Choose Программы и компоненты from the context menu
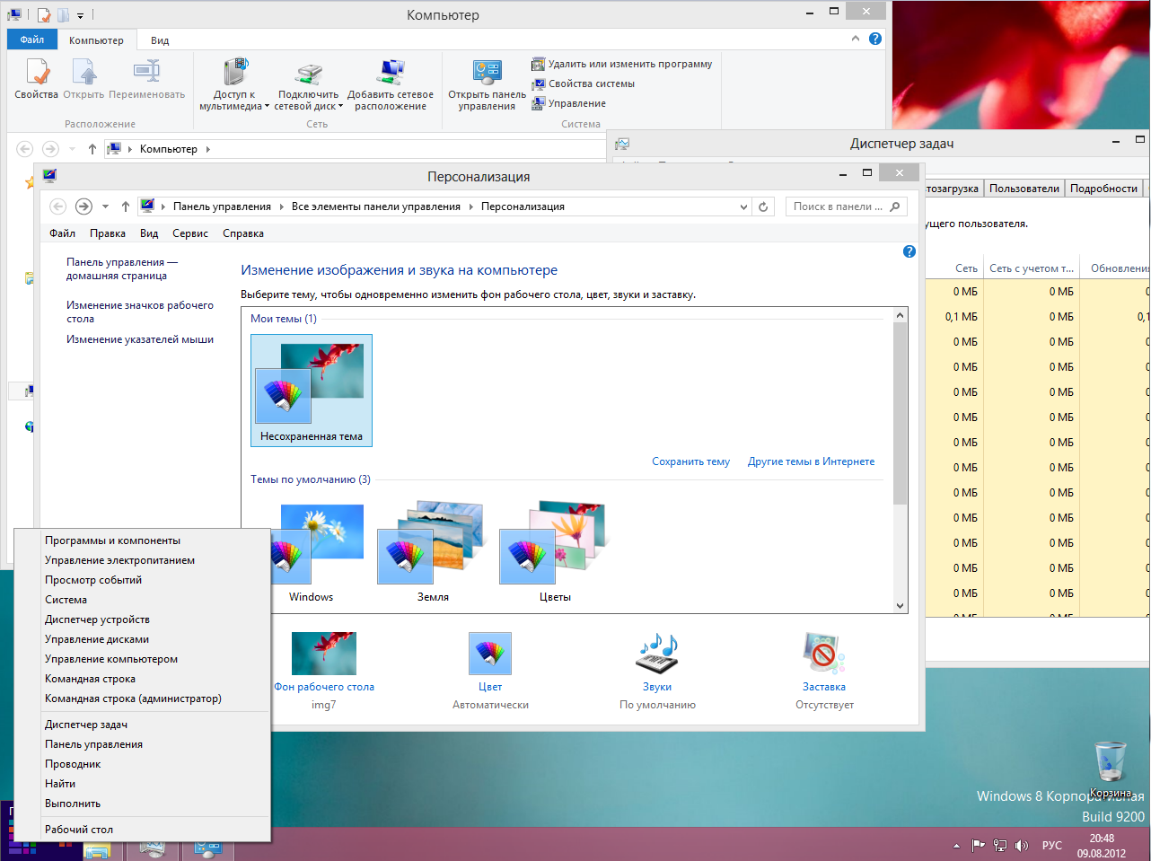The image size is (1151, 861). (x=143, y=540)
